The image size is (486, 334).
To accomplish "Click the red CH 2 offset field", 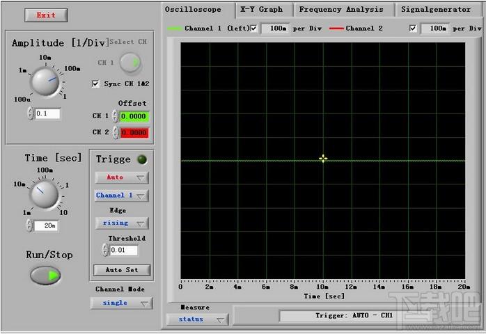I will (x=134, y=133).
